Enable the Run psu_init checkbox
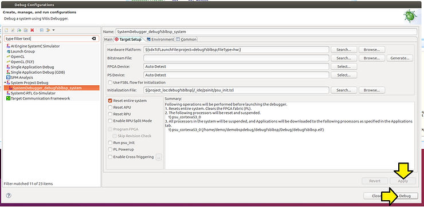The image size is (424, 207). coord(110,143)
